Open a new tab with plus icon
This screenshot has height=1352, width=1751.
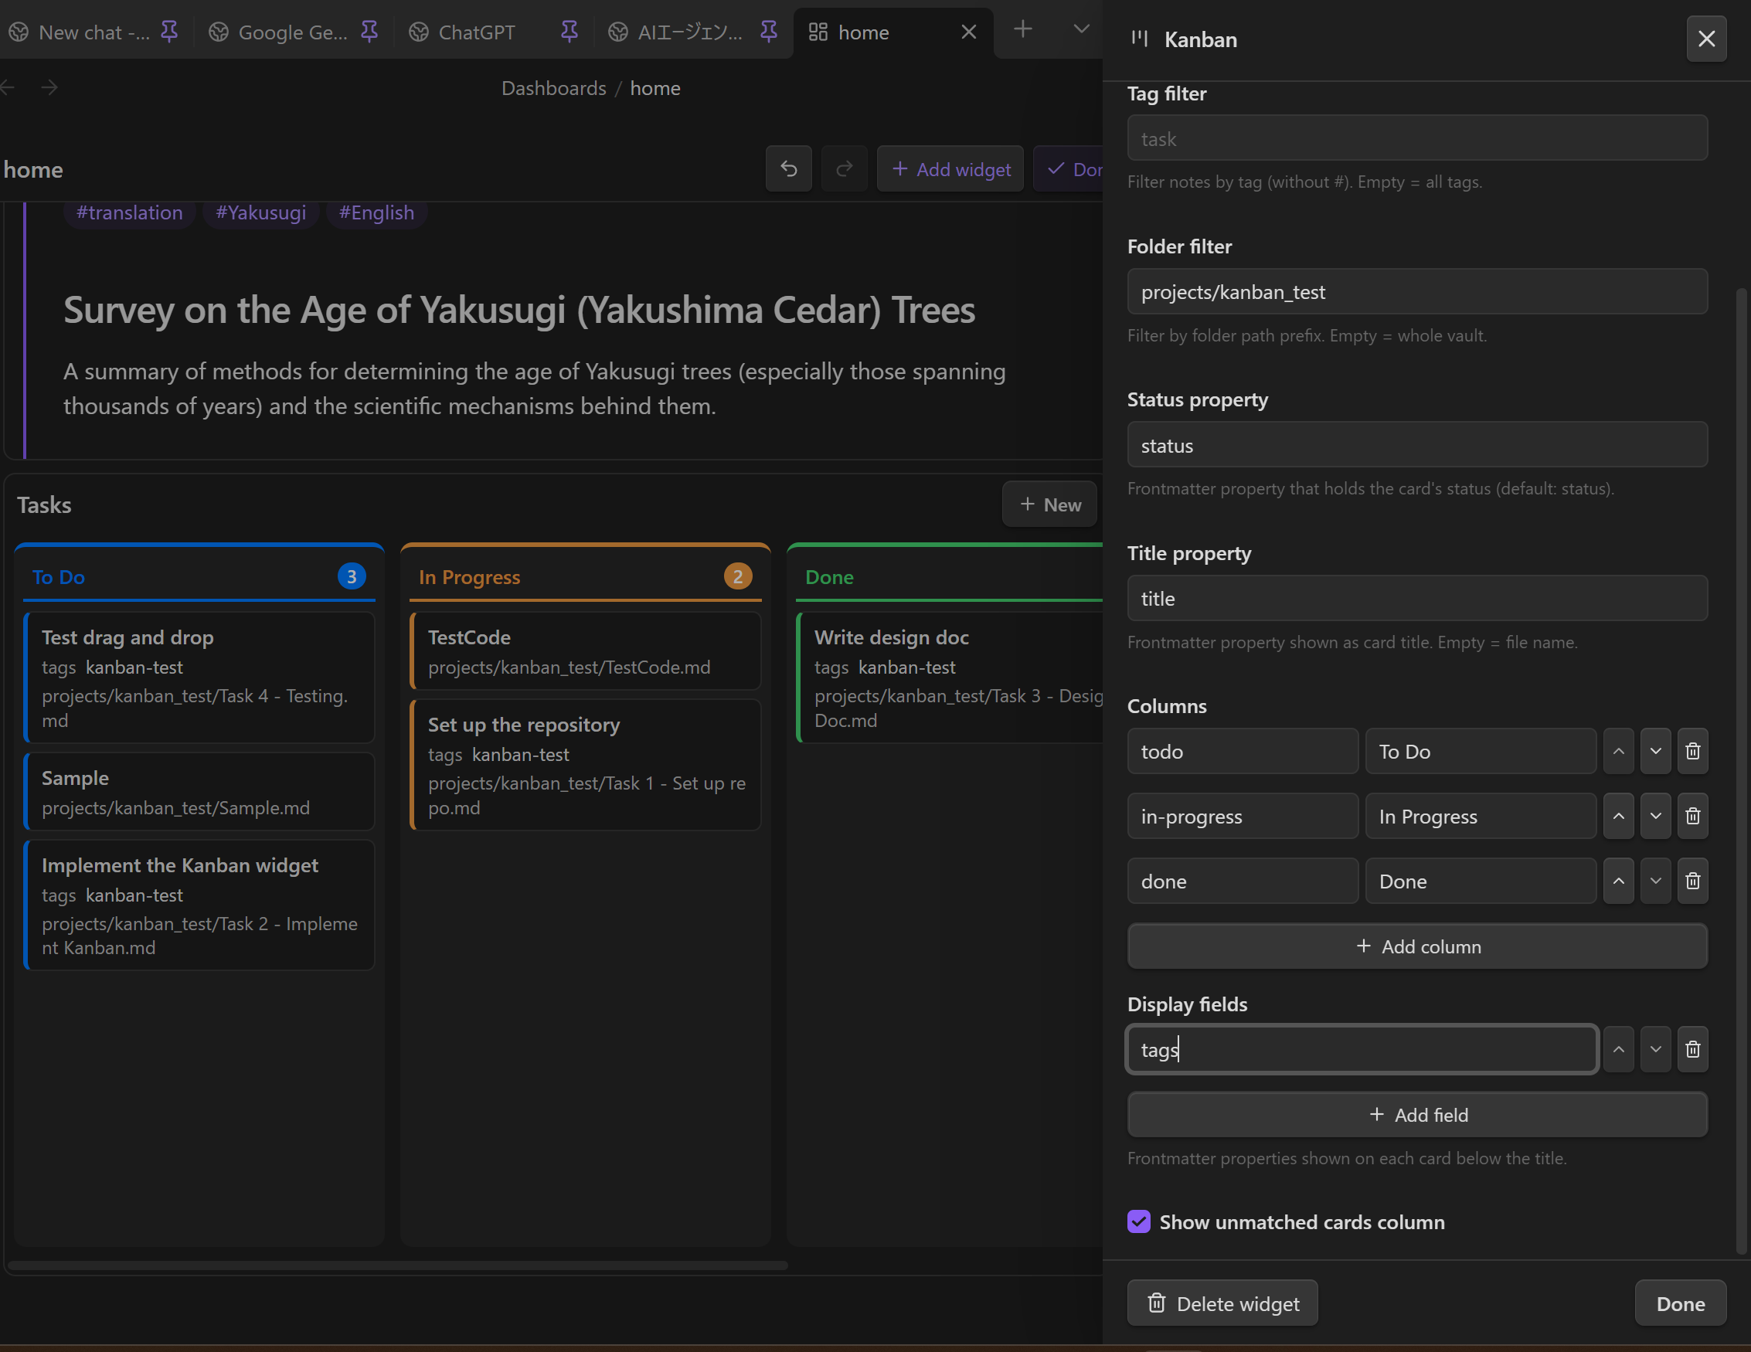(x=1022, y=29)
